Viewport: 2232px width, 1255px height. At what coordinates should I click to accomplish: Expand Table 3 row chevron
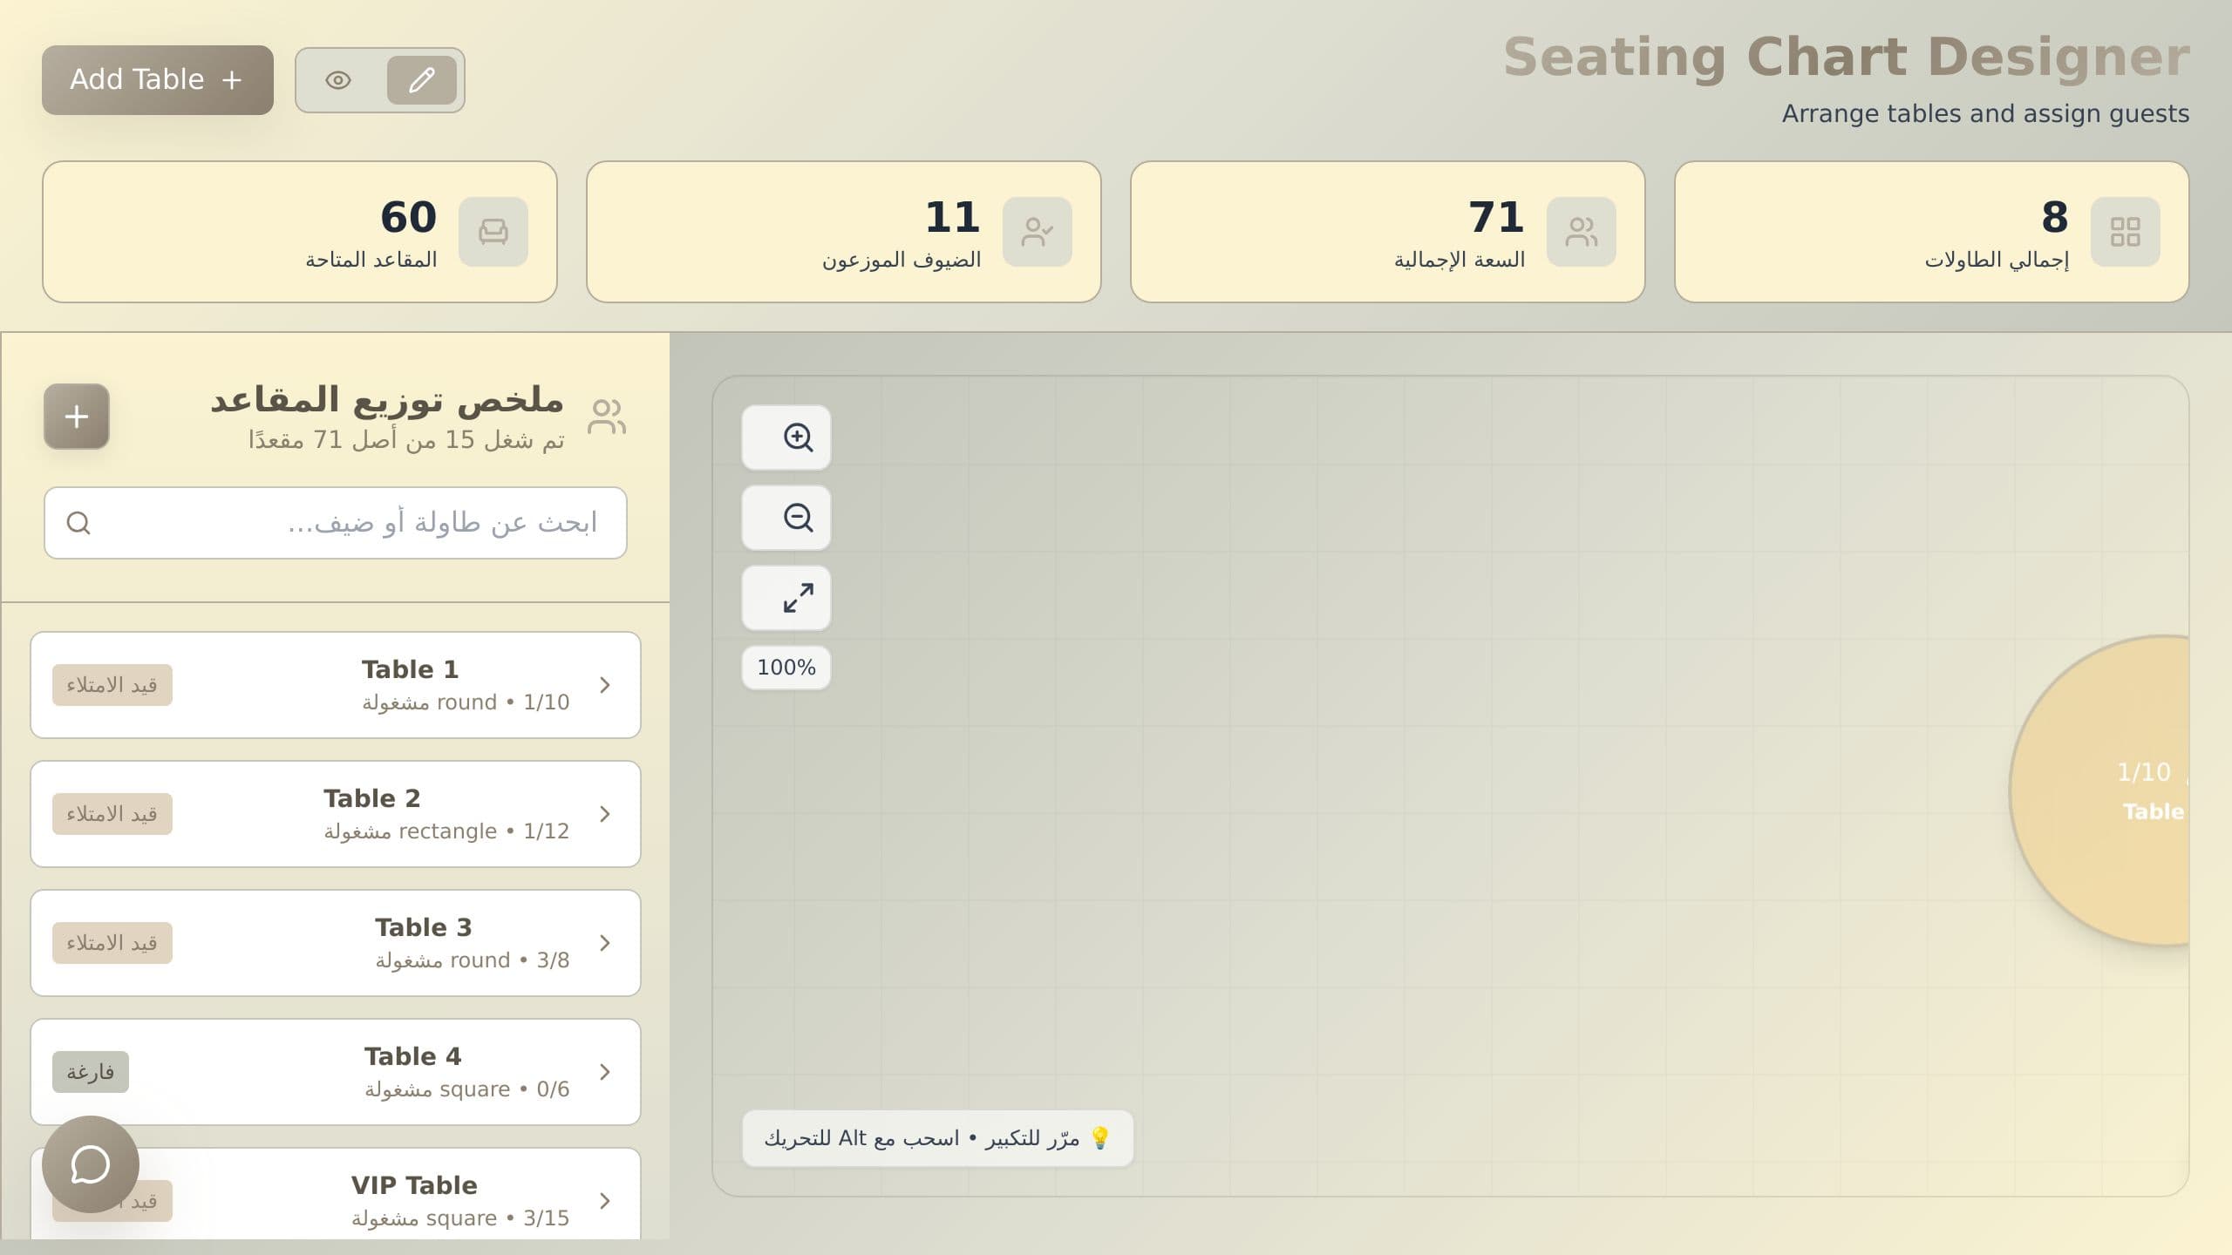[x=605, y=943]
